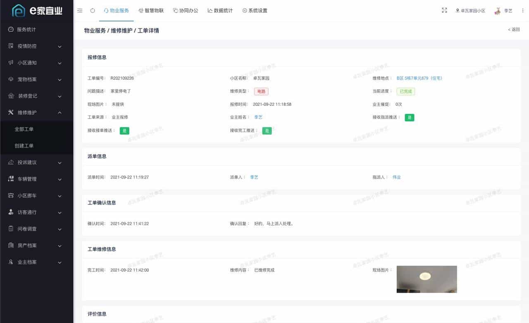Enter fullscreen mode via the expand icon

(444, 11)
